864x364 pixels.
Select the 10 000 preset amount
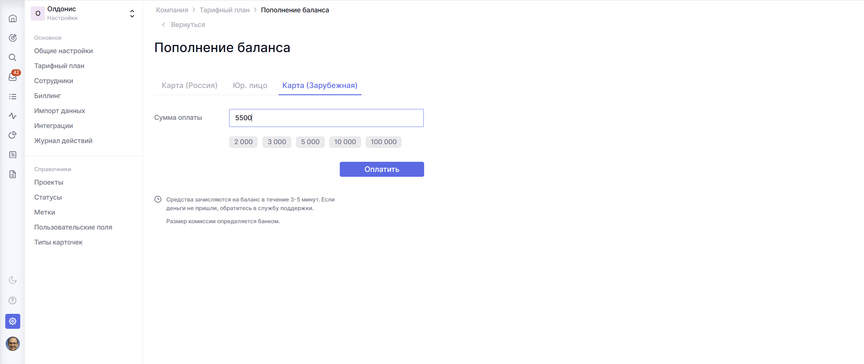tap(345, 142)
